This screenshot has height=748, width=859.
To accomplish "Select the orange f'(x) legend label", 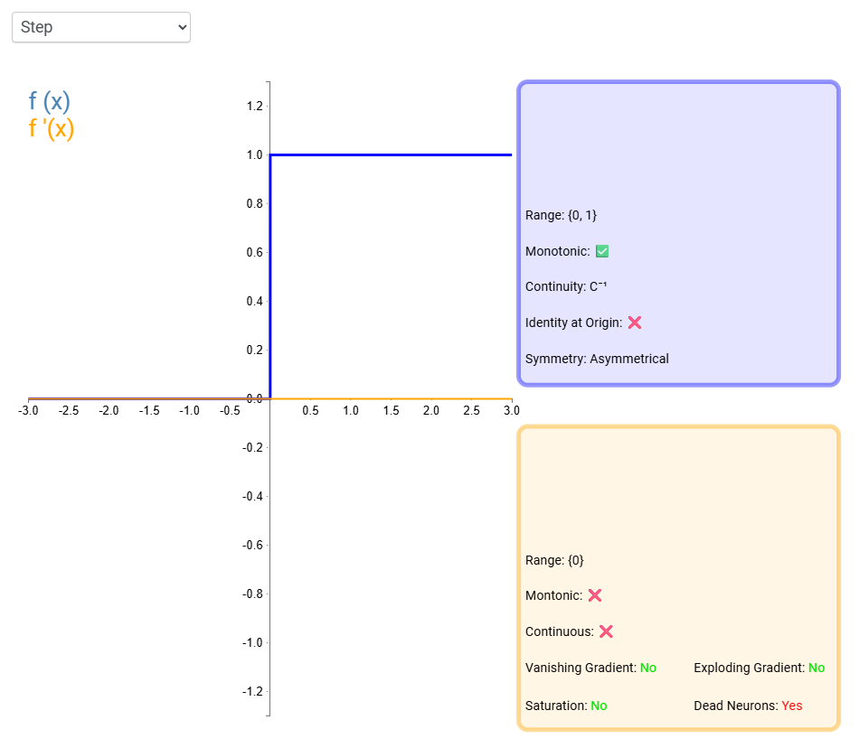I will click(52, 129).
